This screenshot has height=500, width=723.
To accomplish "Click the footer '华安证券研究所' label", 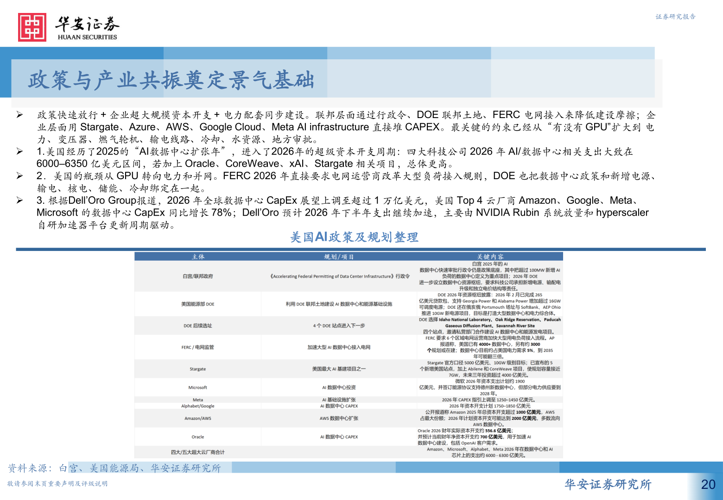I will [x=608, y=484].
